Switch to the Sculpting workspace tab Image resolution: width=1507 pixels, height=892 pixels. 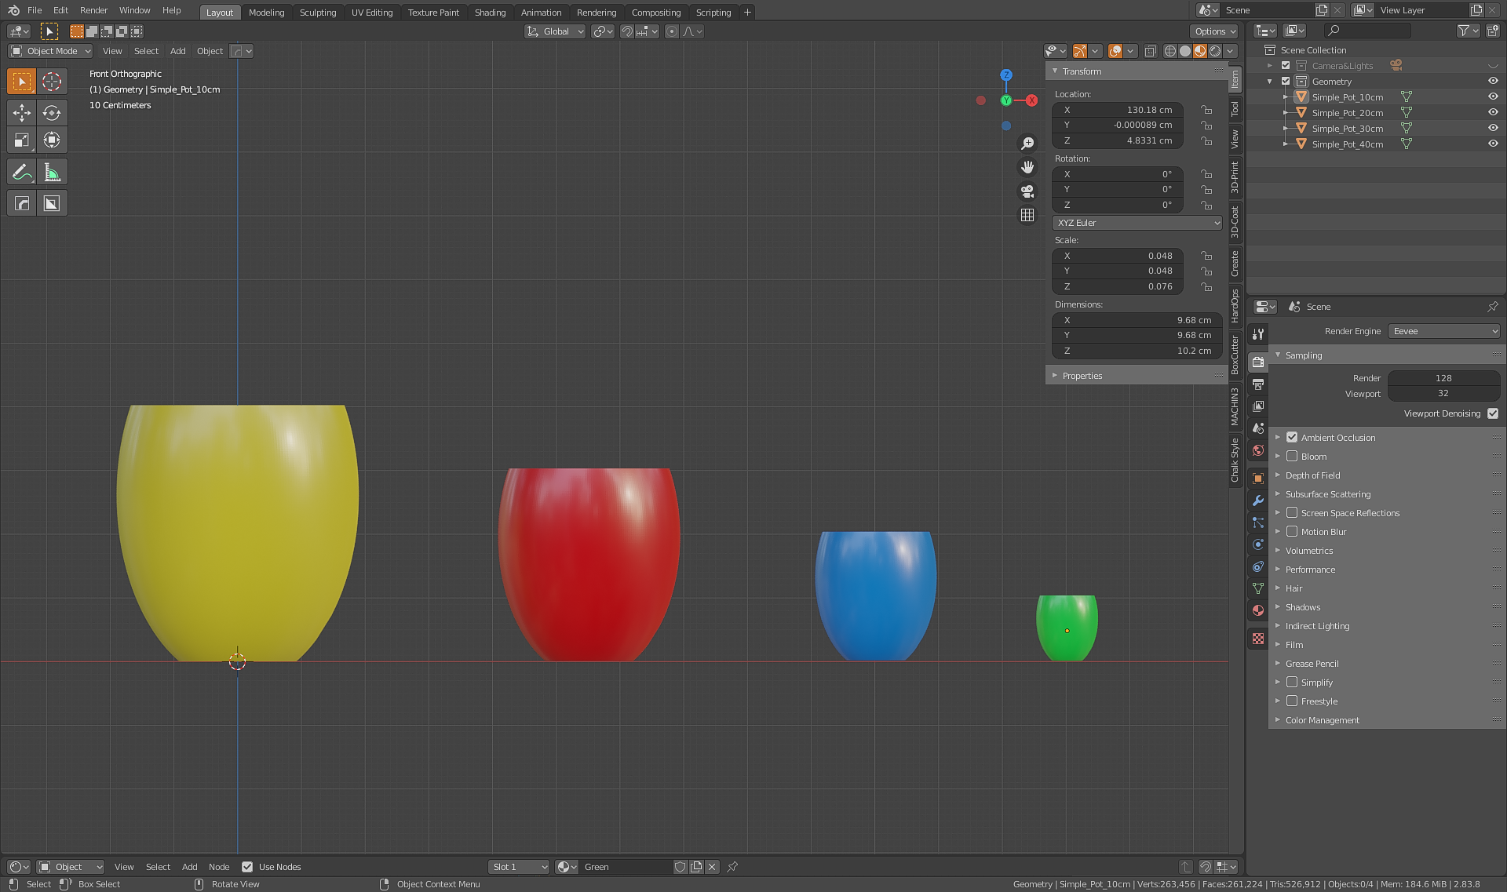[x=317, y=12]
